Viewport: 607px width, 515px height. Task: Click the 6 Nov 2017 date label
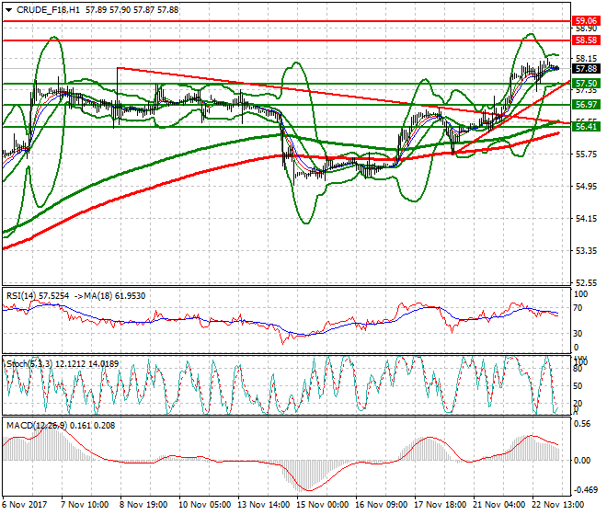(x=25, y=505)
